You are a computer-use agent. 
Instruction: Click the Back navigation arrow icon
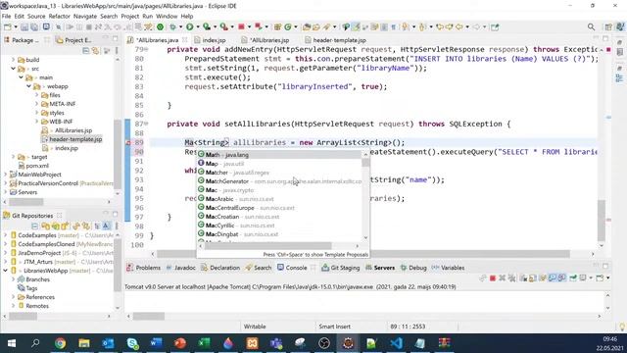tap(459, 27)
